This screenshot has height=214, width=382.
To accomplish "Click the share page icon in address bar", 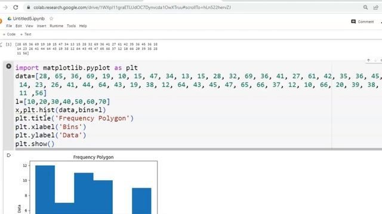I will 375,8.
